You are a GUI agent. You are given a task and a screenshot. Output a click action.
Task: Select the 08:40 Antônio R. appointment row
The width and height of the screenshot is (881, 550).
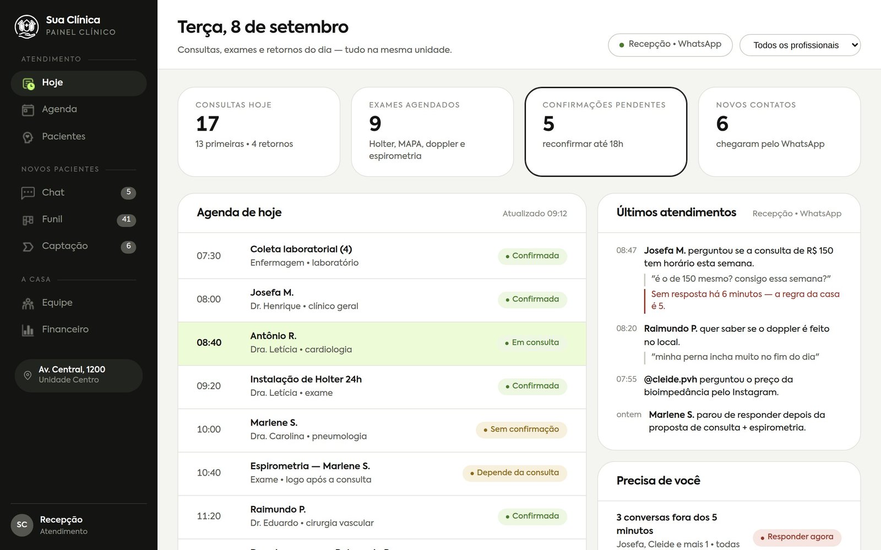[382, 344]
